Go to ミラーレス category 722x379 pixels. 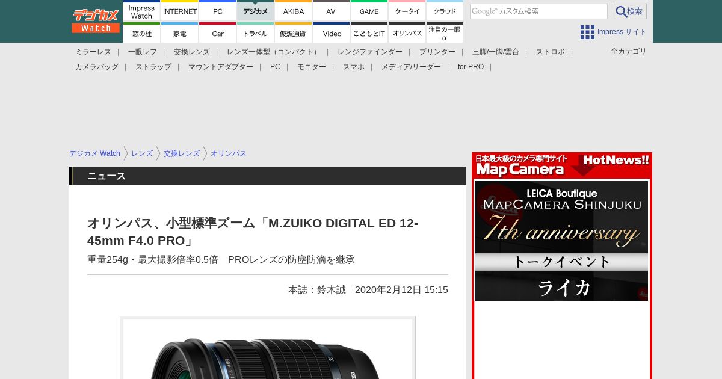pyautogui.click(x=93, y=52)
